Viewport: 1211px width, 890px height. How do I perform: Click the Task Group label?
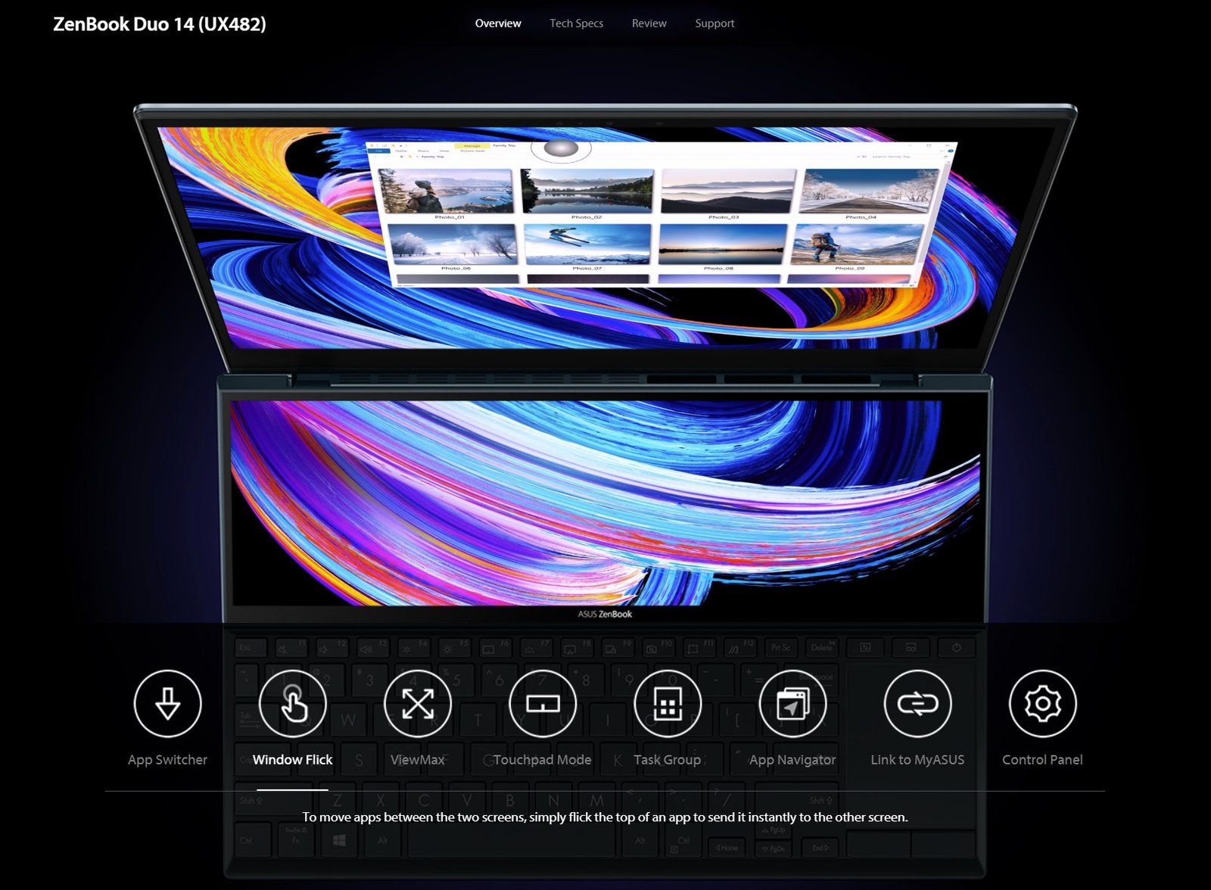668,760
